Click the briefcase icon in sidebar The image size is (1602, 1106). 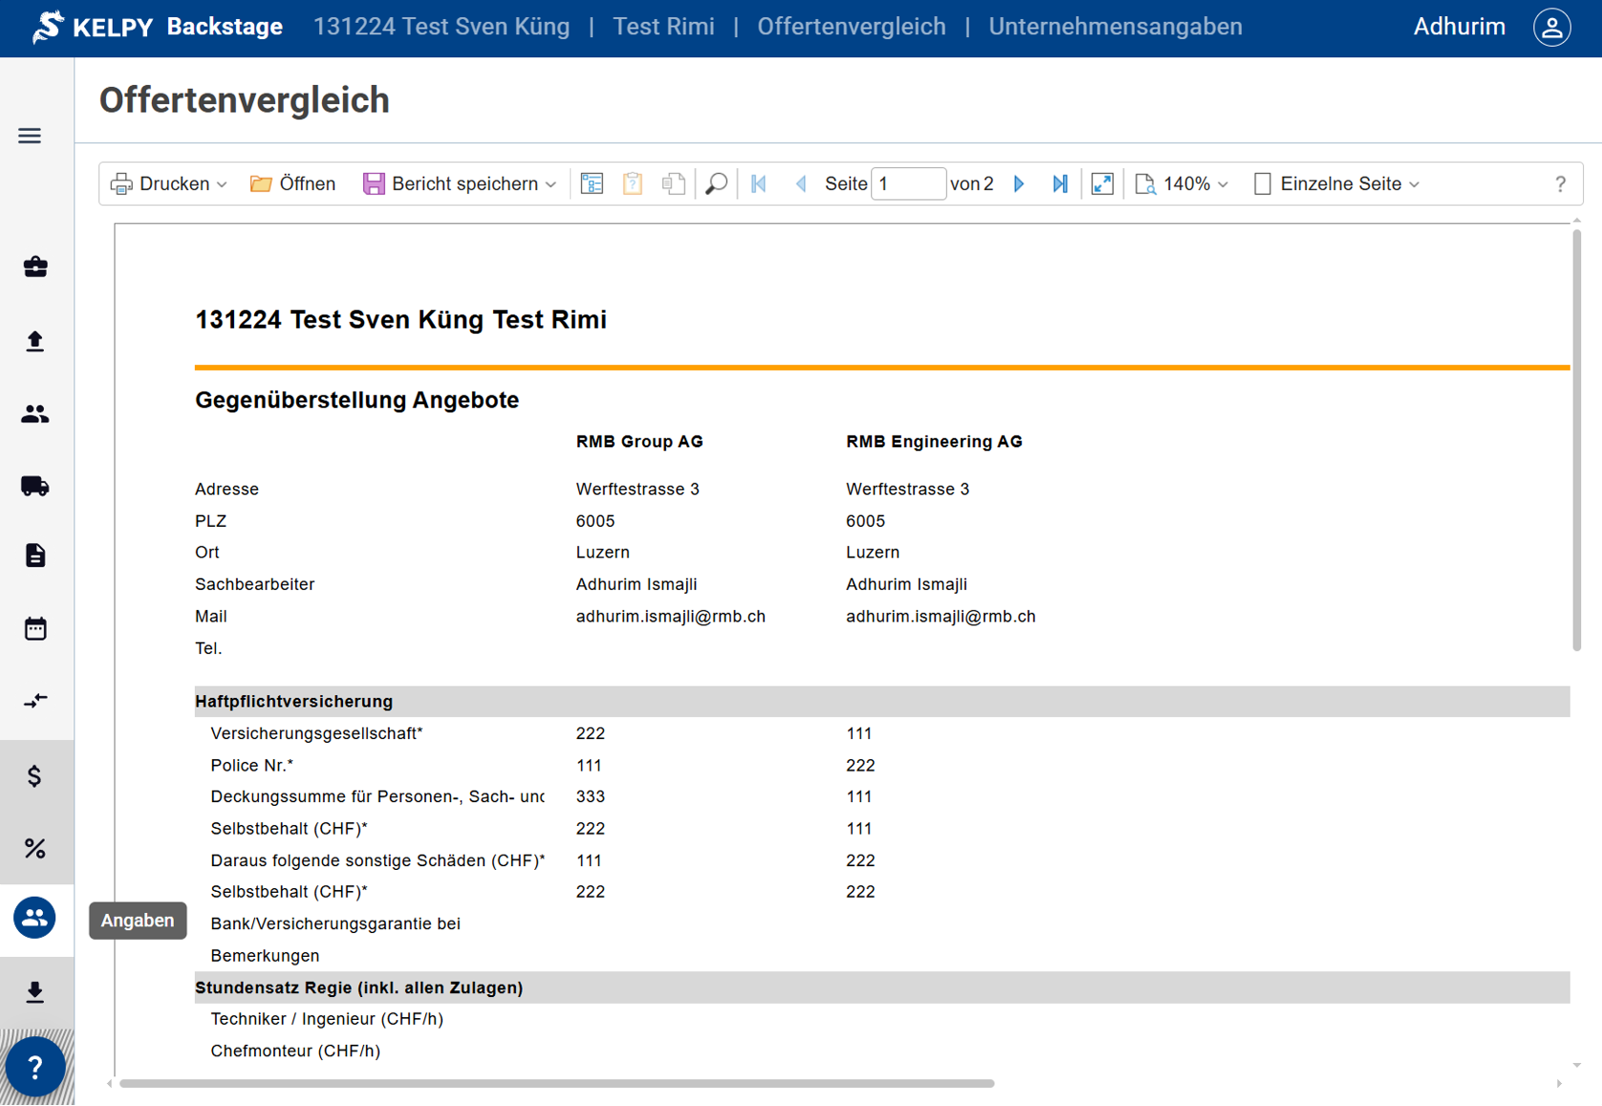click(35, 267)
